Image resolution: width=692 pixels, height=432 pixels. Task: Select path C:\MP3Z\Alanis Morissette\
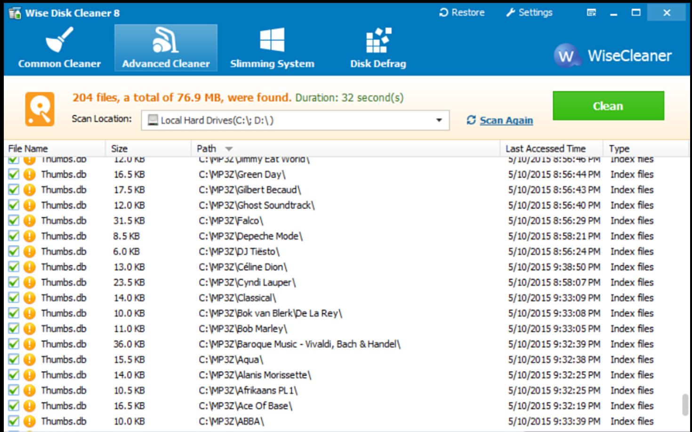(255, 375)
